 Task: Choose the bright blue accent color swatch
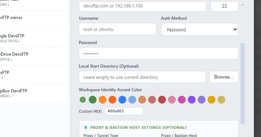(122, 100)
